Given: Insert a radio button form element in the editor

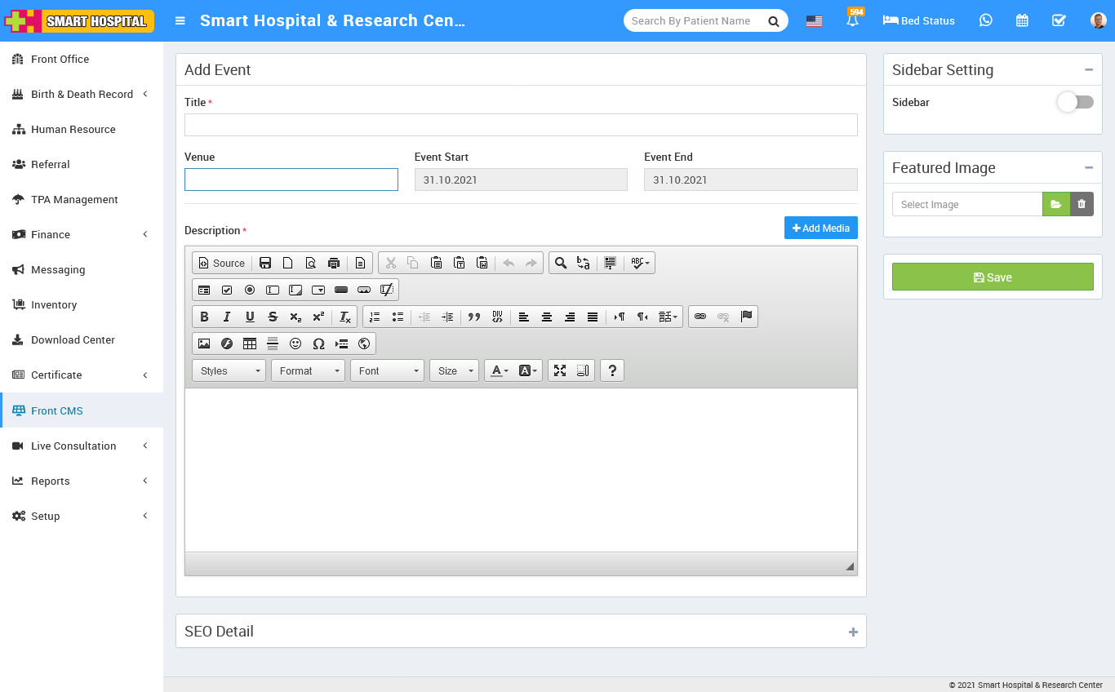Looking at the screenshot, I should pos(250,290).
